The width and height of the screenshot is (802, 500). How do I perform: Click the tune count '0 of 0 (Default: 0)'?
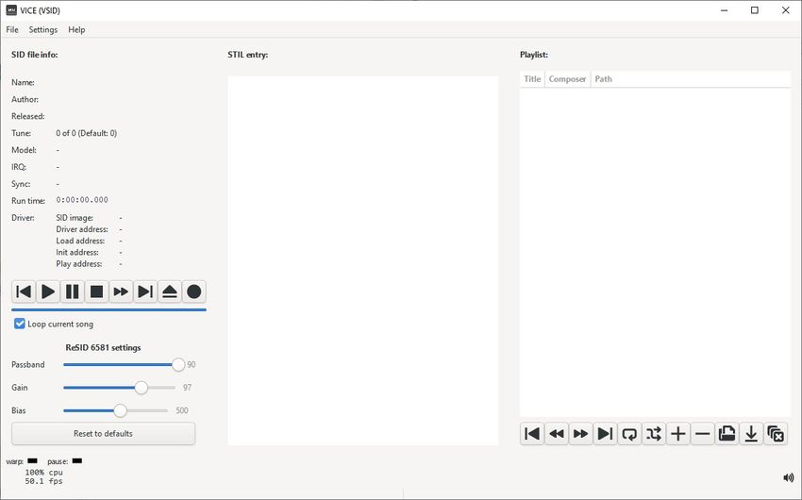(x=87, y=133)
